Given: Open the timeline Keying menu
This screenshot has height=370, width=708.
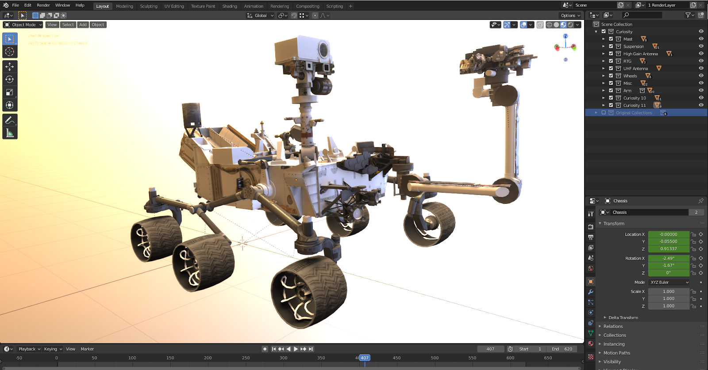Looking at the screenshot, I should pos(53,349).
